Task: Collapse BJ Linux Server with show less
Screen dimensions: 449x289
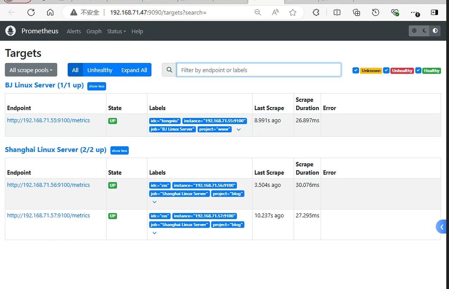Action: tap(96, 86)
